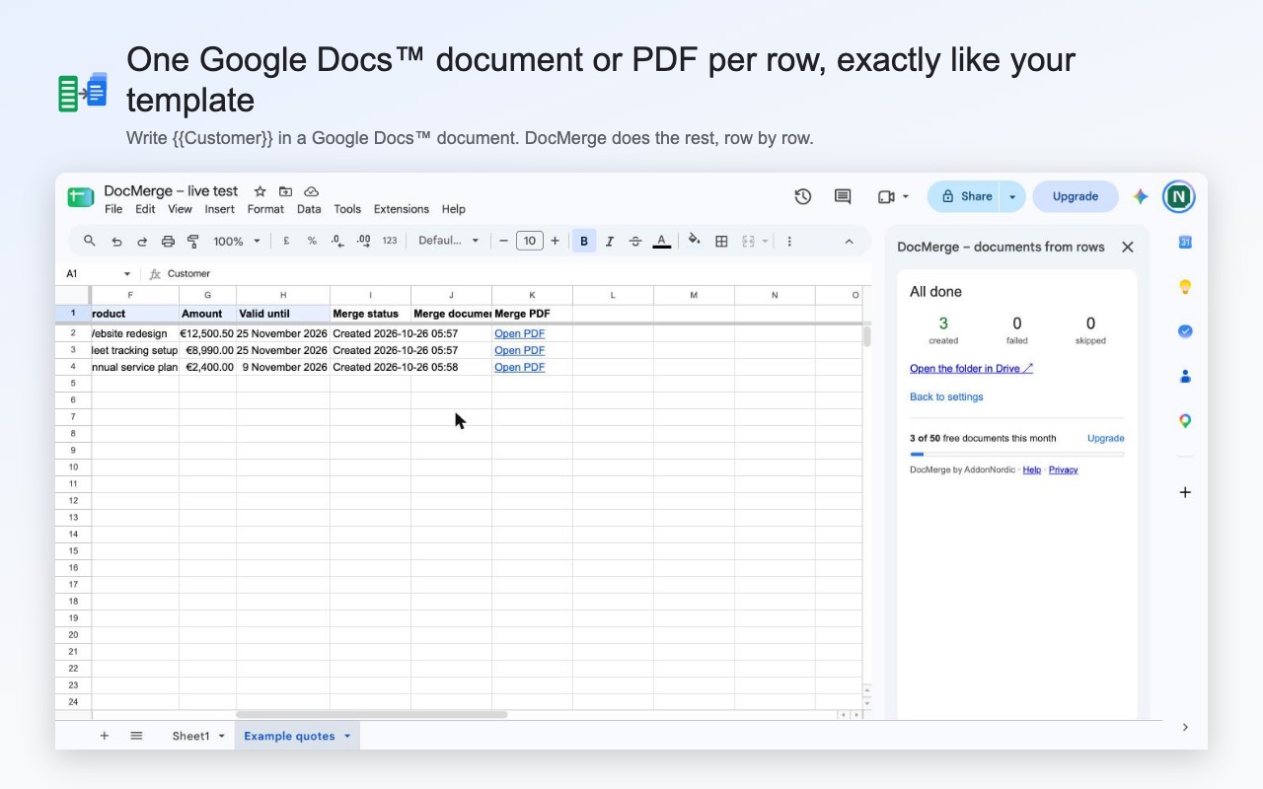Open the zoom 100% dropdown
The width and height of the screenshot is (1263, 789).
pyautogui.click(x=237, y=241)
